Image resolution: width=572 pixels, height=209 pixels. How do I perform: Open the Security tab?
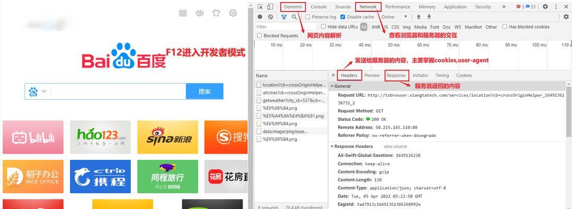click(x=483, y=7)
